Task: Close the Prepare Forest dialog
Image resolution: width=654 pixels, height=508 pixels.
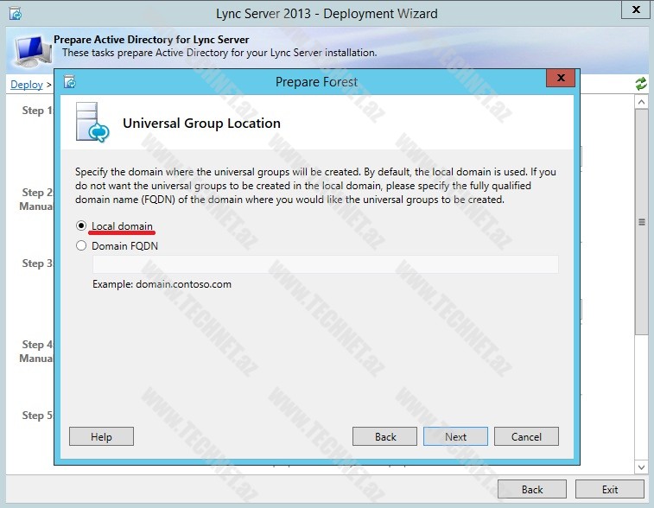Action: click(561, 78)
